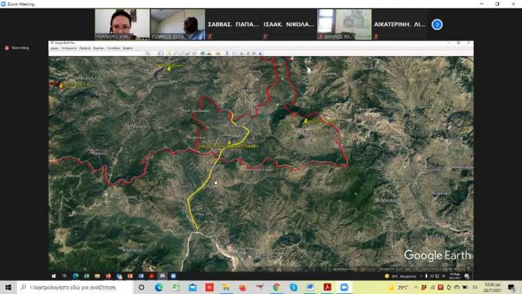Viewport: 522px width, 294px height.
Task: Click the ruler icon in Google Earth toolbar
Action: (x=227, y=54)
